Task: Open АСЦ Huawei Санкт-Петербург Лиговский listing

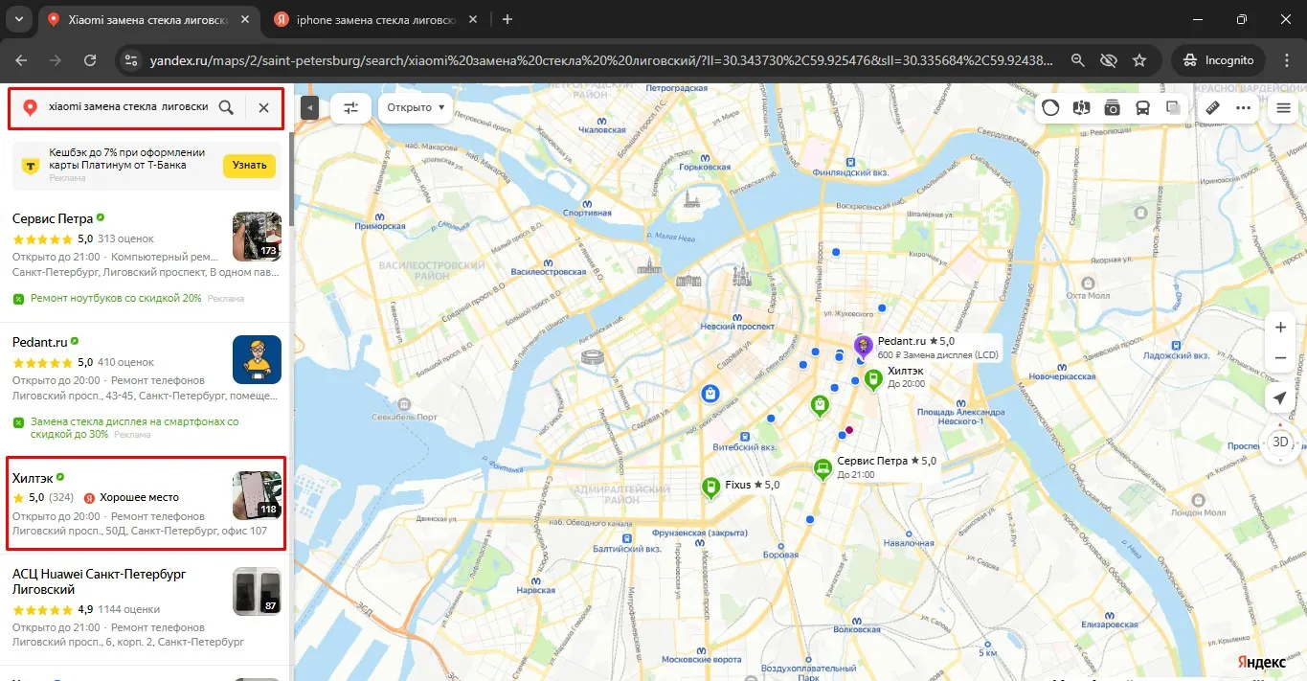Action: click(x=99, y=581)
